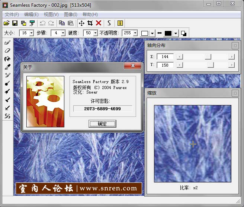Close the 缩放 panel
The image size is (244, 207).
235,93
